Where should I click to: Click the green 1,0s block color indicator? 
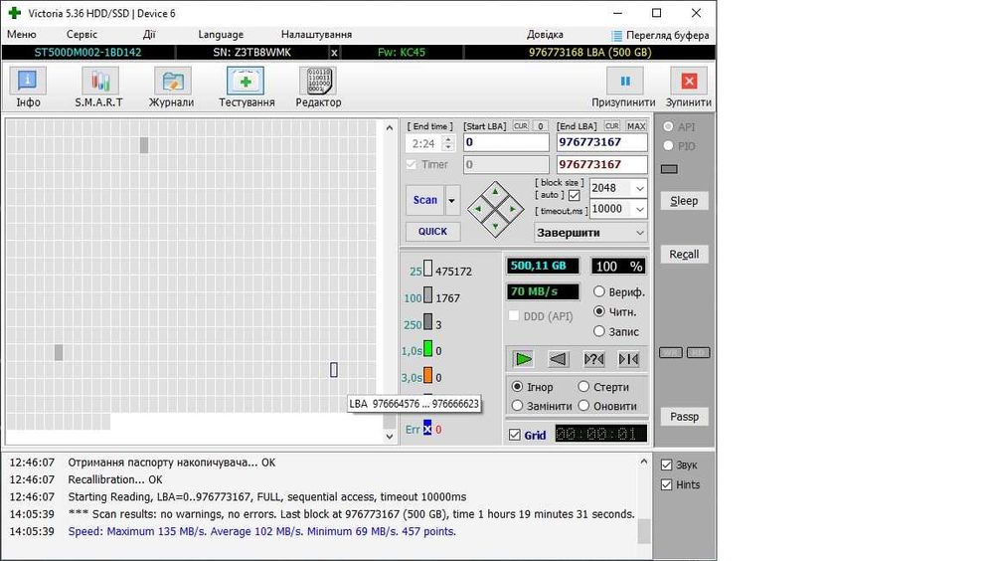pyautogui.click(x=427, y=348)
